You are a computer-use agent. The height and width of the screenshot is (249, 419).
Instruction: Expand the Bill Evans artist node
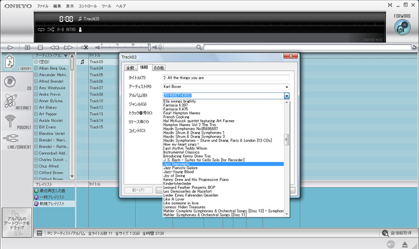click(36, 127)
